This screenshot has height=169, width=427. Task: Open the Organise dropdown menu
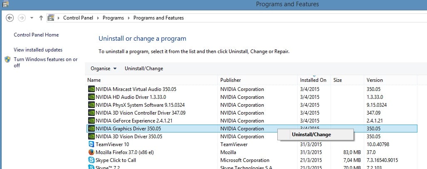pos(104,69)
